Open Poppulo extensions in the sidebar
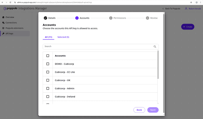203x119 pixels. (15, 28)
